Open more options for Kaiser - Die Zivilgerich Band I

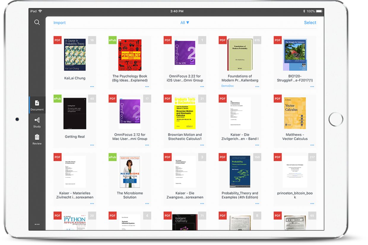pyautogui.click(x=257, y=145)
